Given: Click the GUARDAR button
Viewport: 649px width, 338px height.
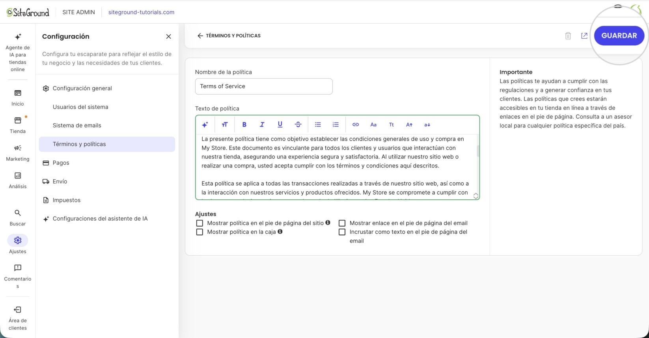Looking at the screenshot, I should click(619, 35).
